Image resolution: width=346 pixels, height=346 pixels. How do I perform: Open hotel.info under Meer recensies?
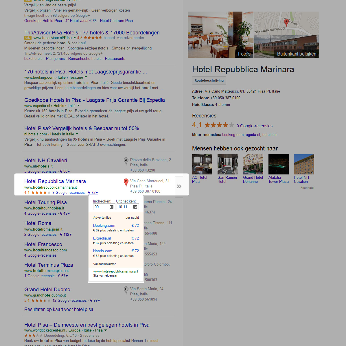click(270, 135)
